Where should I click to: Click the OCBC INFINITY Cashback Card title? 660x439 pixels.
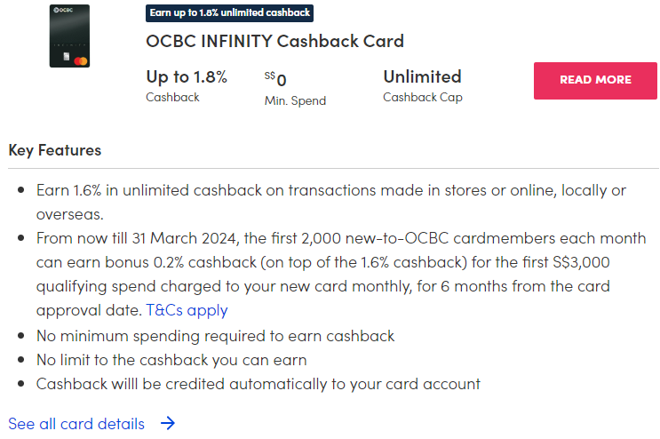point(274,41)
